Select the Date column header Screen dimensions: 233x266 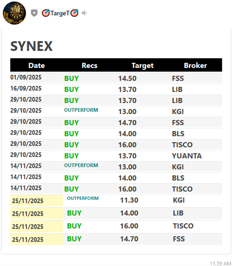(37, 66)
